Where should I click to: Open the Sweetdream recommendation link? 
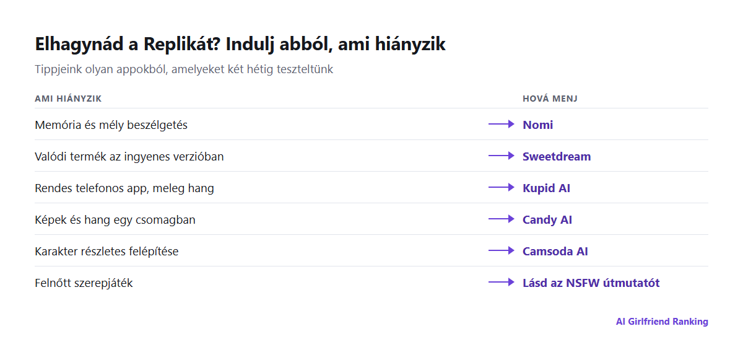(557, 156)
